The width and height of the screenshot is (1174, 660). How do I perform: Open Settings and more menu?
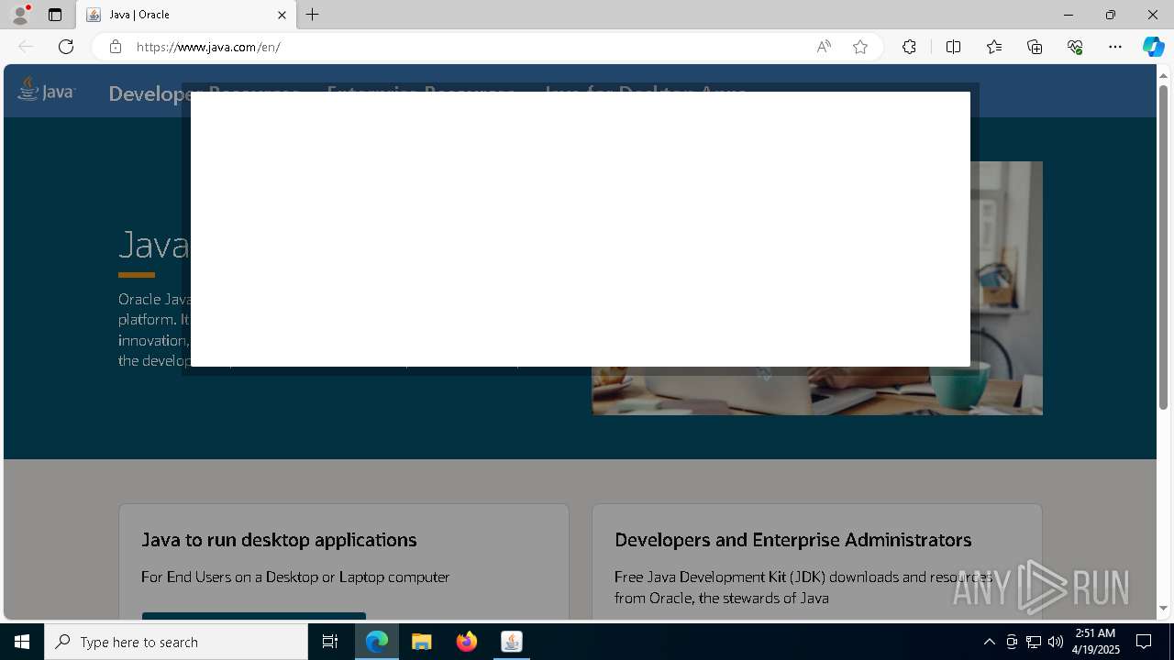pyautogui.click(x=1115, y=47)
